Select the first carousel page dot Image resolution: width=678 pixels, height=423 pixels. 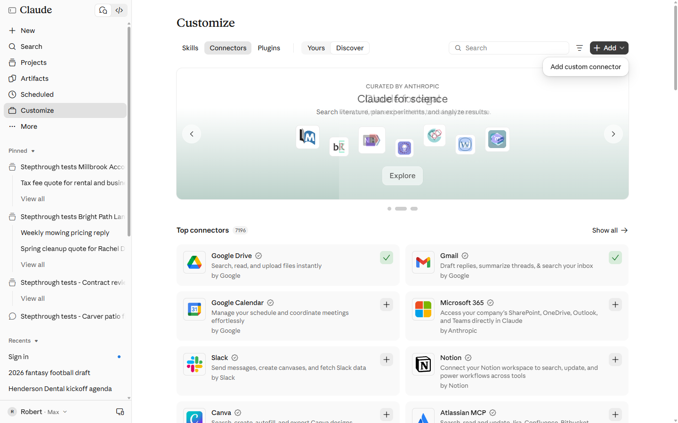point(389,209)
